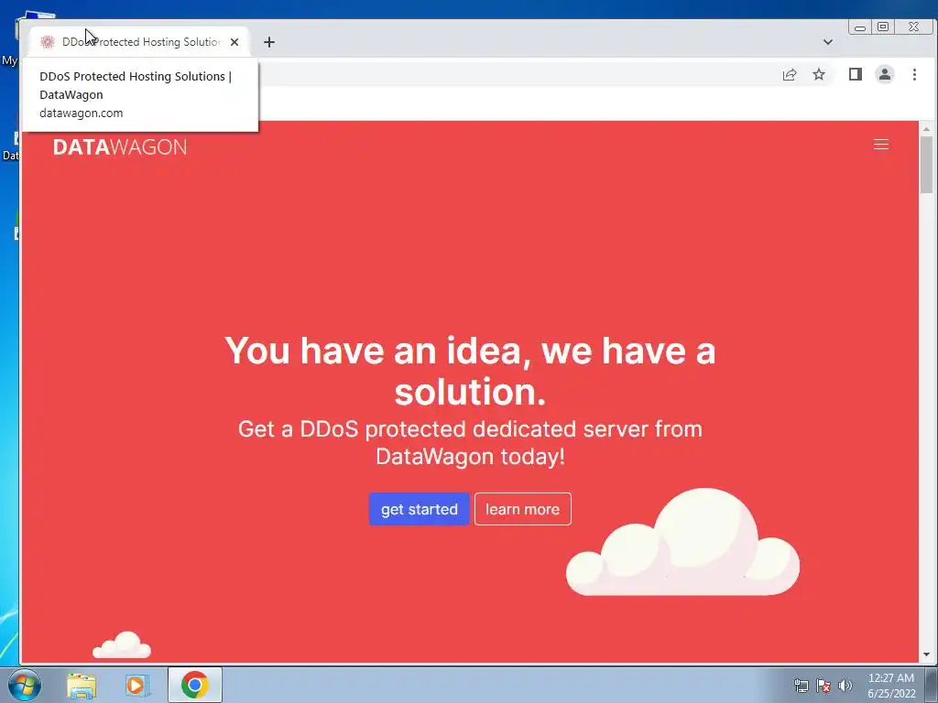Open the Windows Start menu

tap(25, 685)
